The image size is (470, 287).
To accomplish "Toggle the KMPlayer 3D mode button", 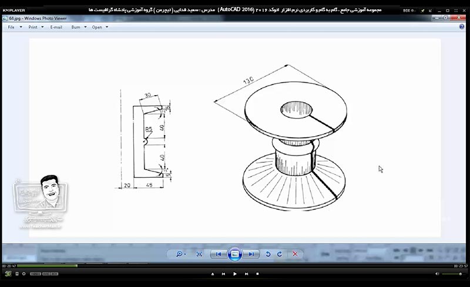I will pyautogui.click(x=8, y=274).
